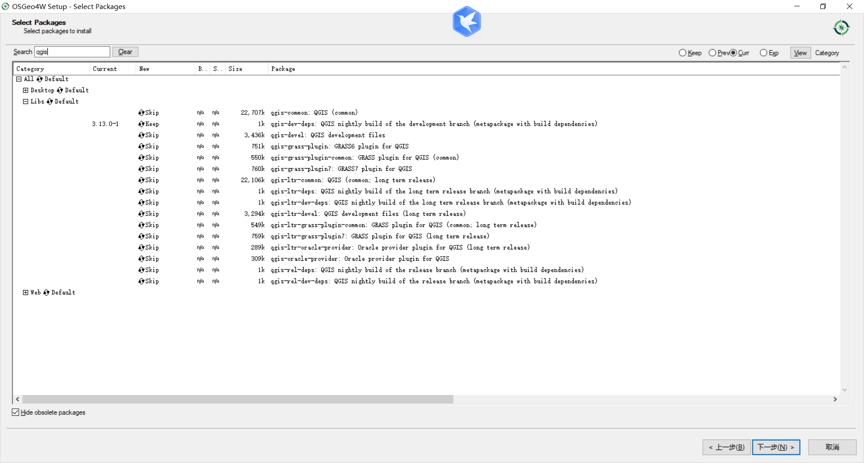Click the B.. column header
864x463 pixels.
coord(202,69)
